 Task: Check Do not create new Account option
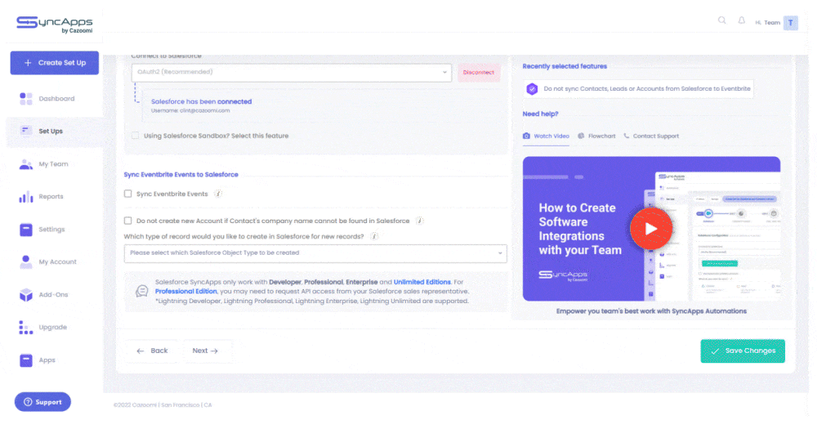[x=127, y=221]
